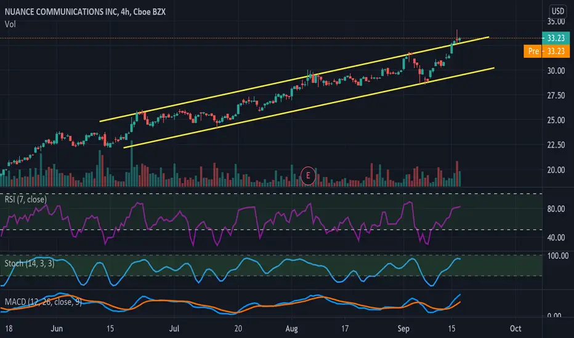Click the RSI 40.00 axis value

(556, 238)
